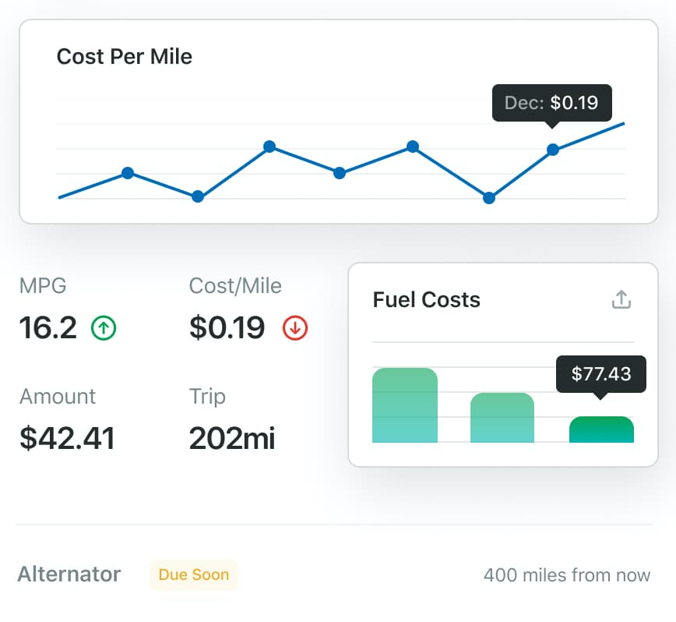
Task: Expand the Fuel Costs card header
Action: coord(428,299)
